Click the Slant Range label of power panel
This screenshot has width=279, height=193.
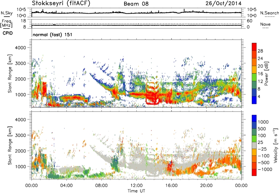(10, 74)
